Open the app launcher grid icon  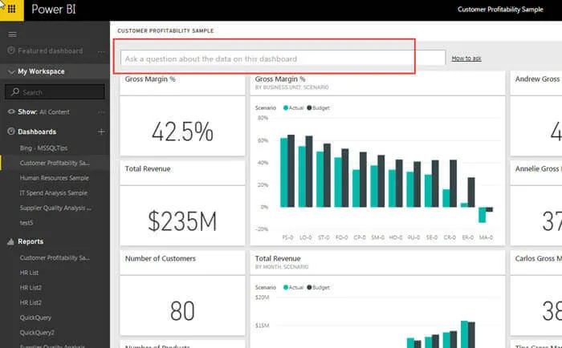click(x=11, y=10)
